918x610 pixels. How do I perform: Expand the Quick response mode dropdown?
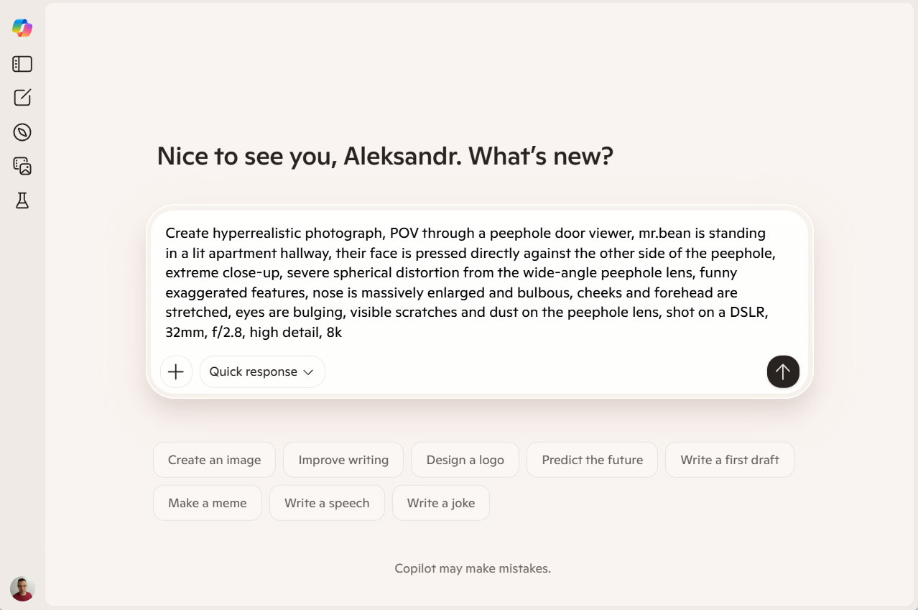(x=261, y=371)
